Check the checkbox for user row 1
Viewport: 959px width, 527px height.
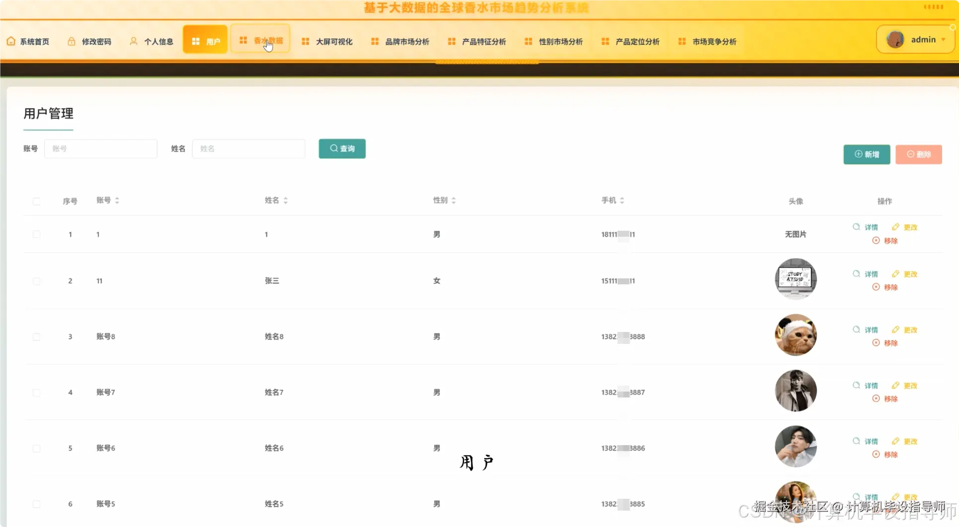37,234
